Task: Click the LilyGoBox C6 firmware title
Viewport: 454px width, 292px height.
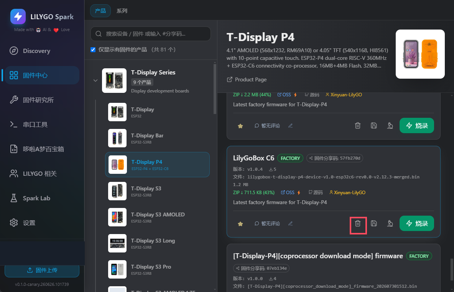Action: [253, 158]
